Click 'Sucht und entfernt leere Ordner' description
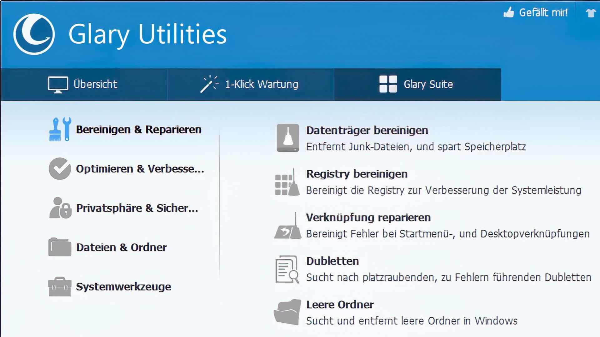The width and height of the screenshot is (600, 337). point(412,321)
